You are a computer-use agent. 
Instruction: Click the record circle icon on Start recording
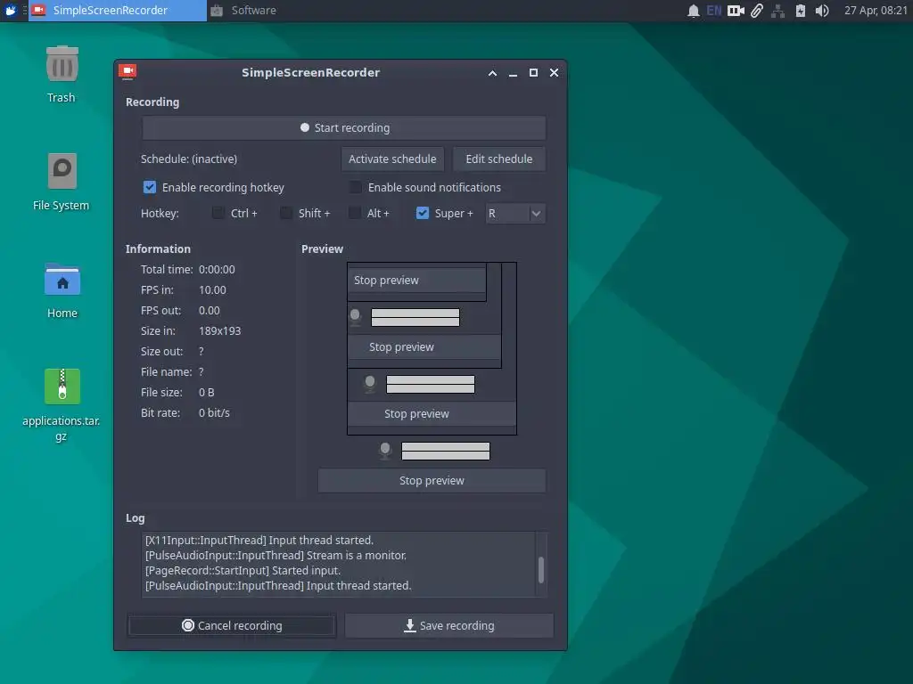305,127
